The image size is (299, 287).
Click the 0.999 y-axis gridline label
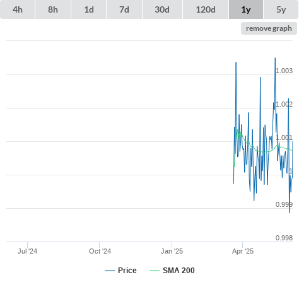[x=284, y=204]
